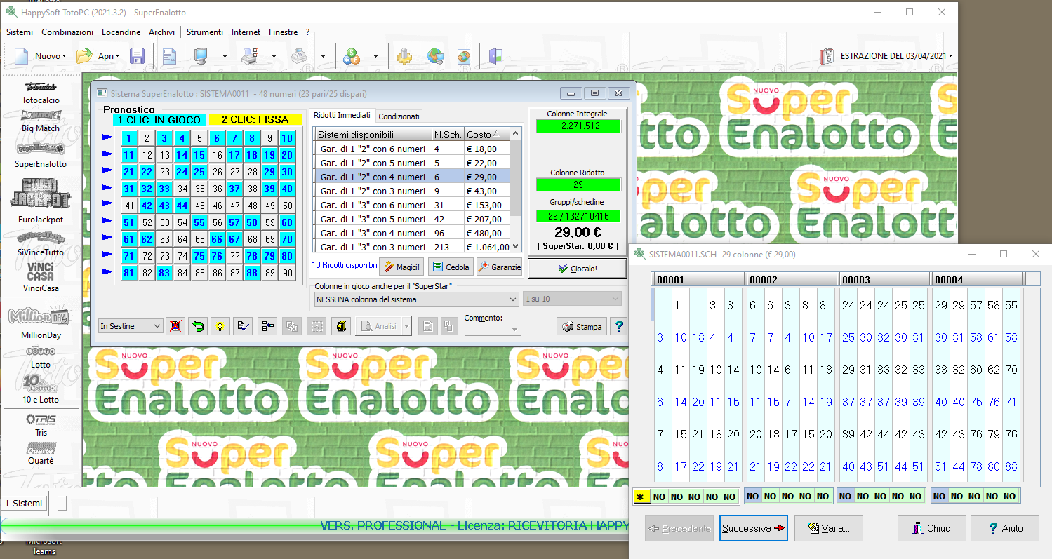
Task: Toggle highlighted number 33 in Pronostico grid
Action: (165, 189)
